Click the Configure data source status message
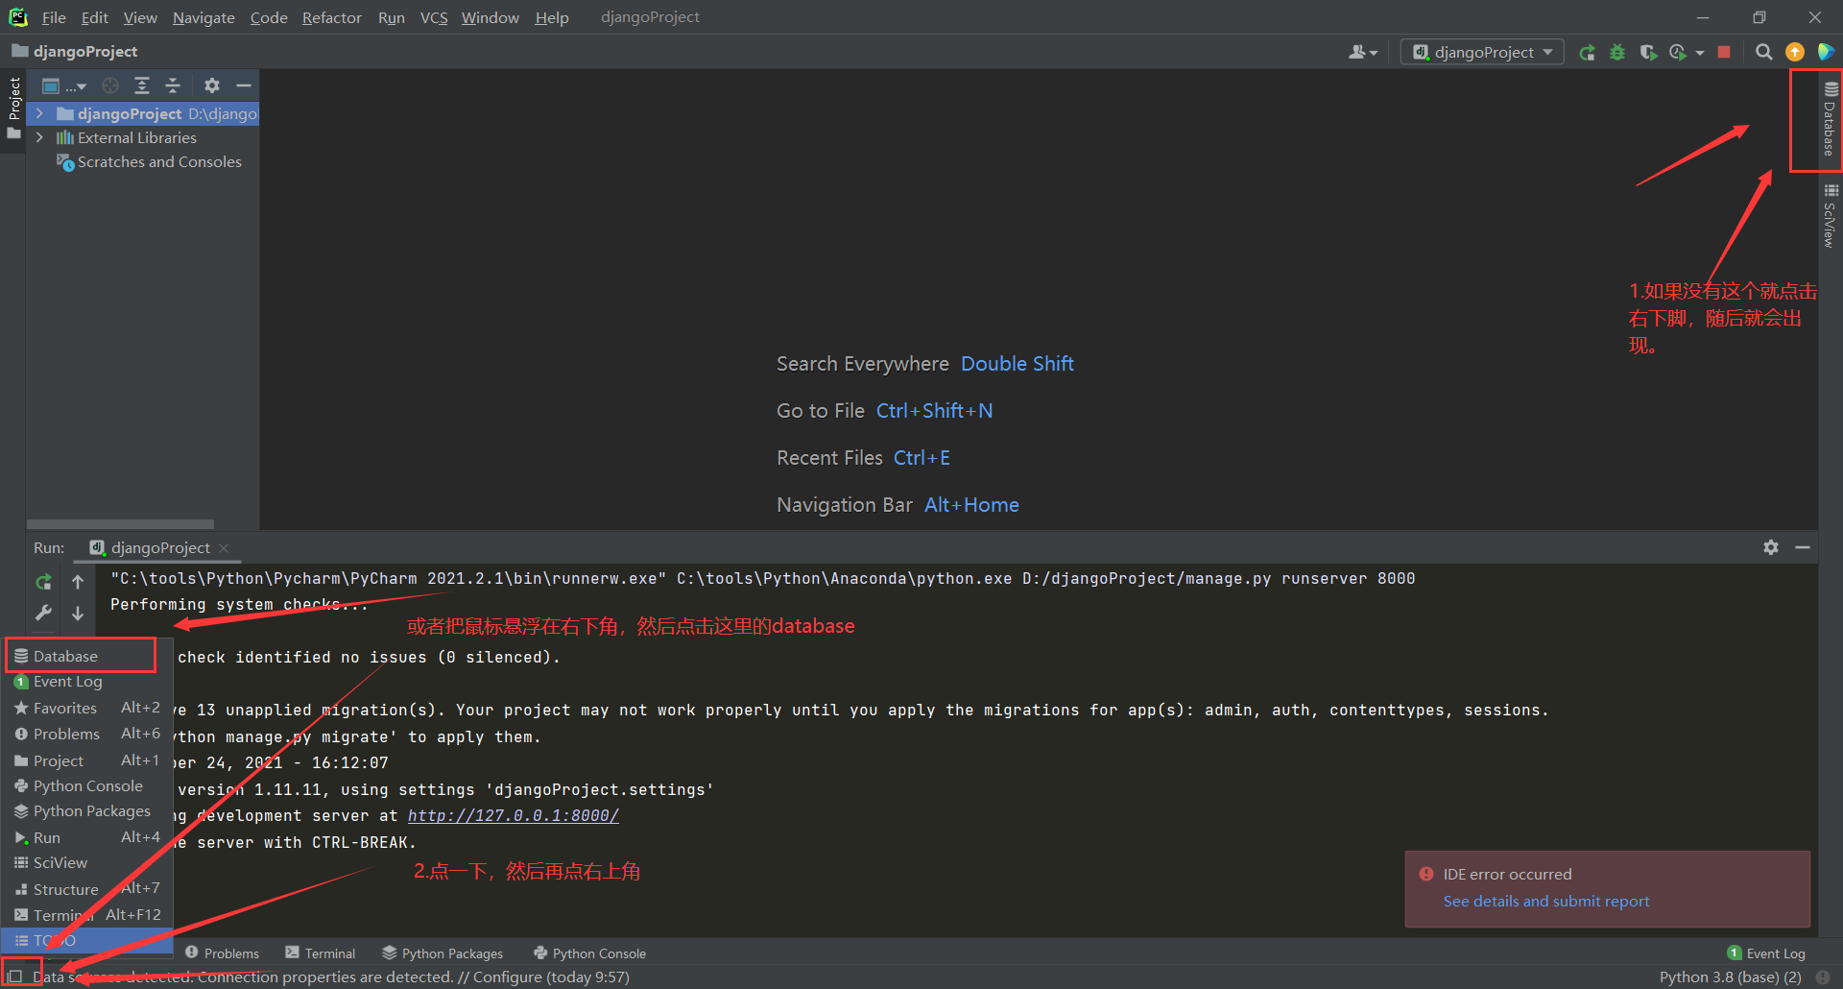The height and width of the screenshot is (989, 1843). pos(331,977)
